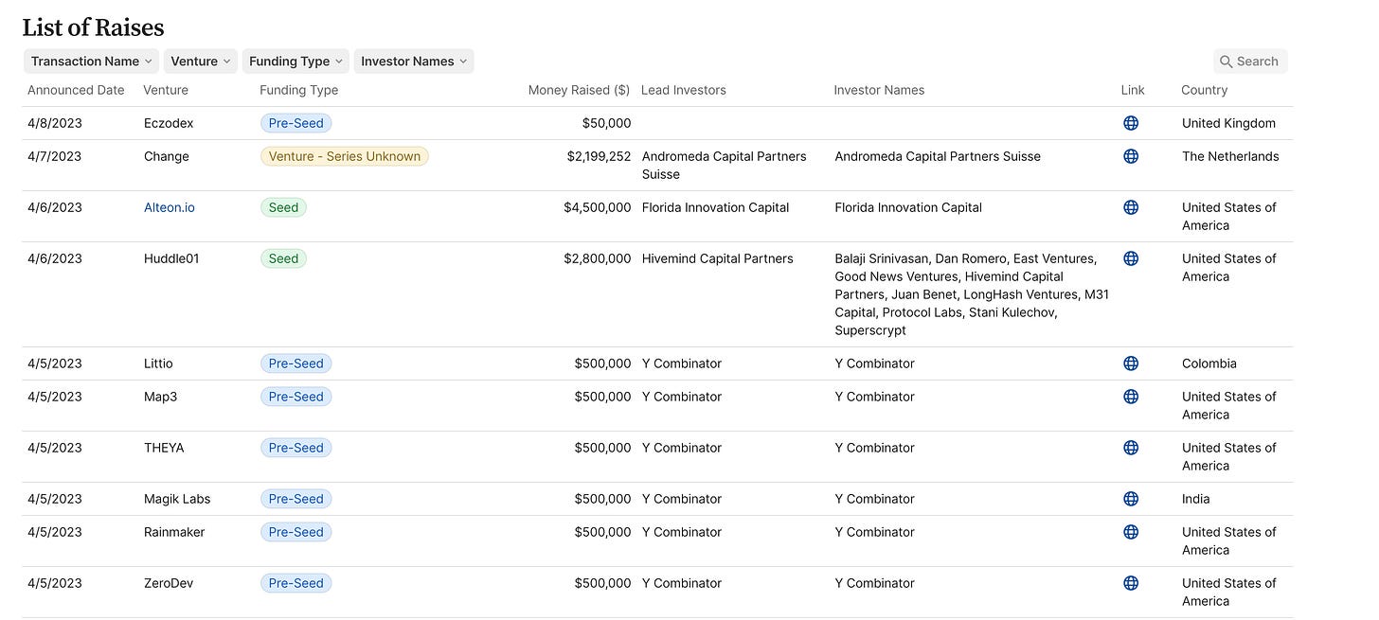This screenshot has height=620, width=1379.
Task: Click the Country column header
Action: pyautogui.click(x=1204, y=90)
